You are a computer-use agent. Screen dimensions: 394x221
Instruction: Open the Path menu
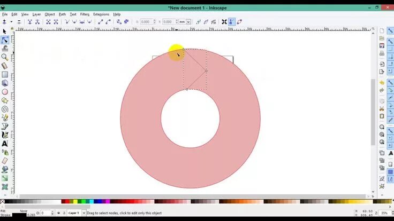pos(62,14)
